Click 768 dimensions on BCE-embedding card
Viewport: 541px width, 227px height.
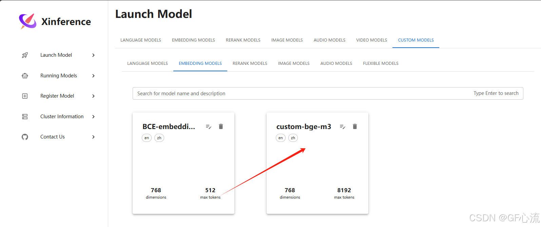(156, 193)
